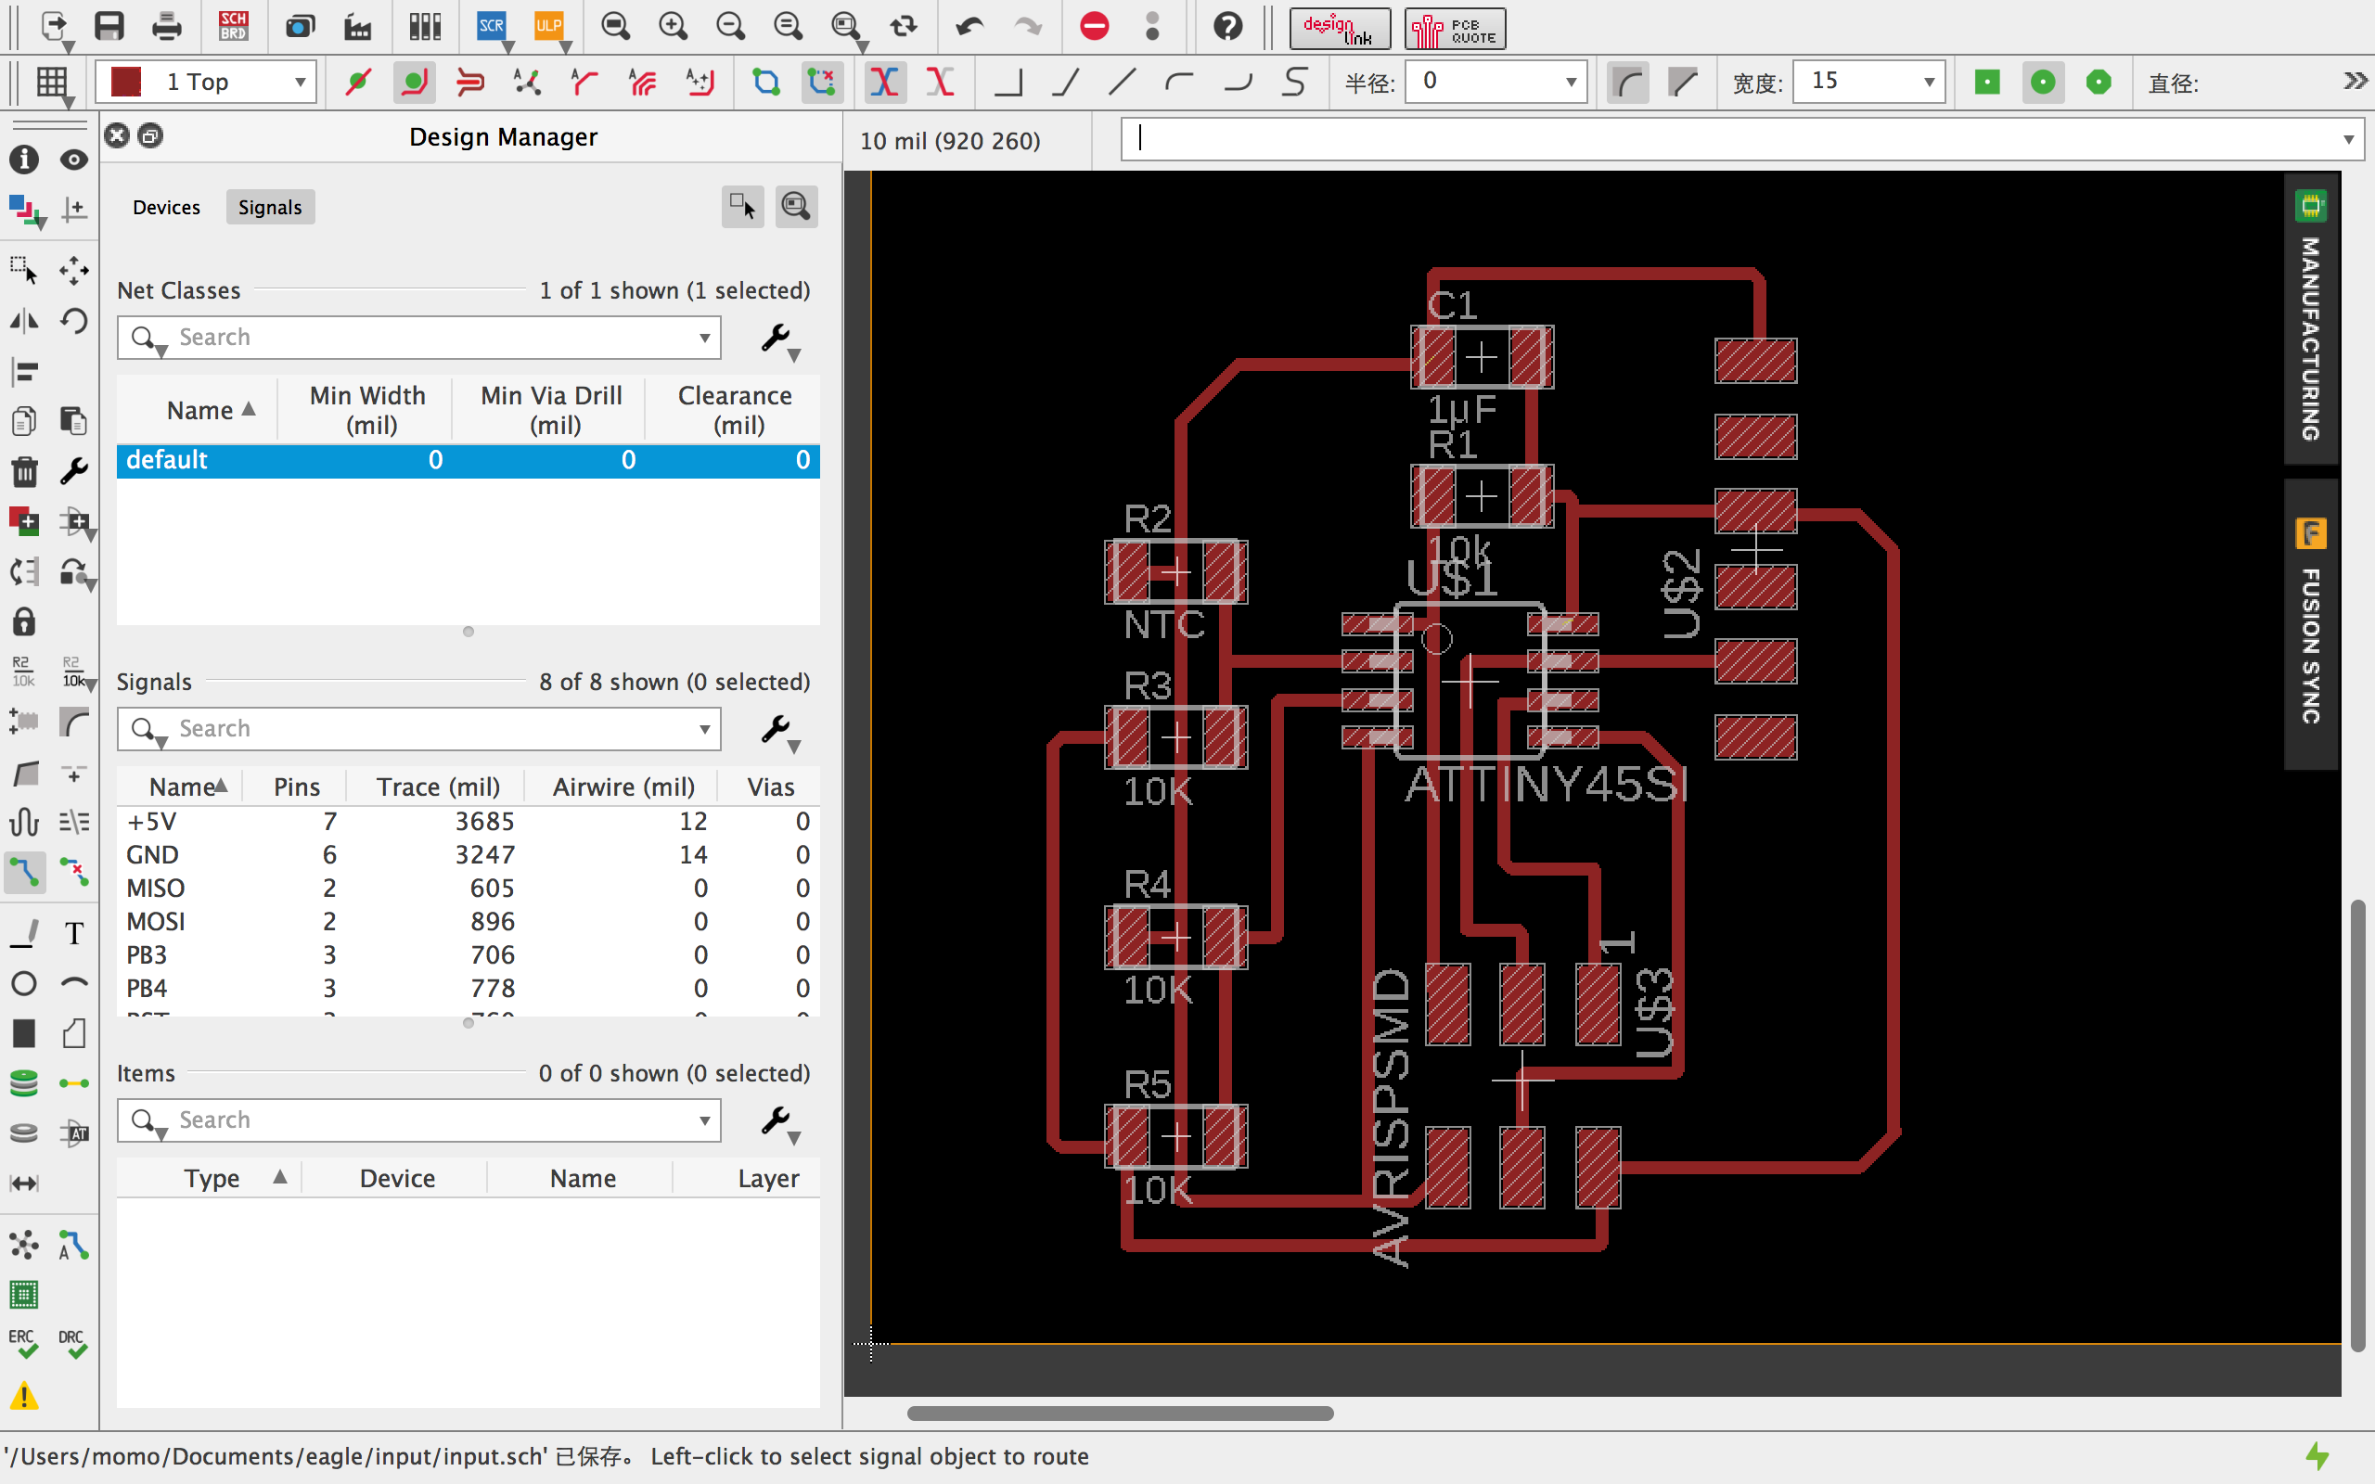Expand the command line history dropdown
The width and height of the screenshot is (2375, 1484).
pos(2348,139)
